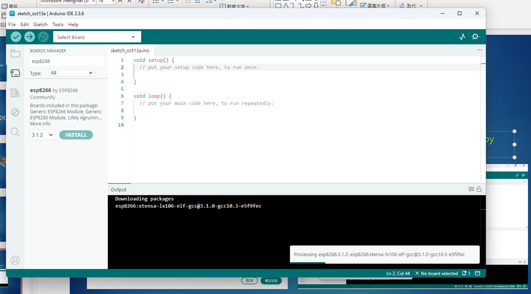
Task: Toggle the output scroll lock icon
Action: coord(479,189)
